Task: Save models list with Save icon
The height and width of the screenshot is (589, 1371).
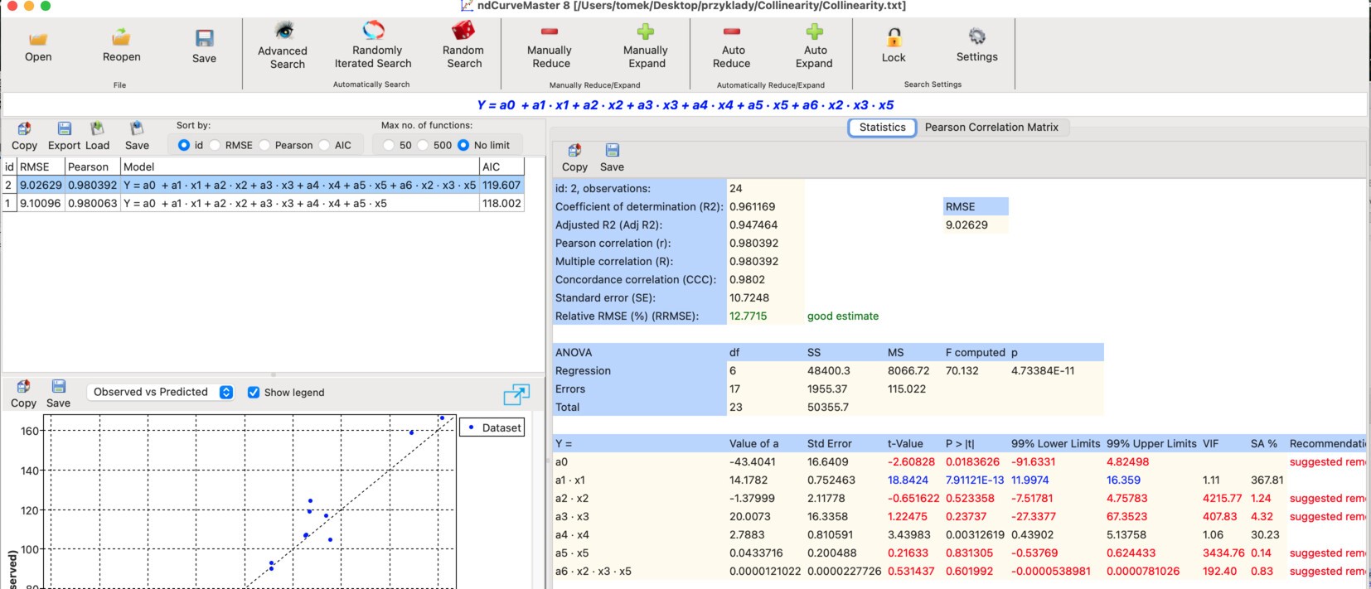Action: click(x=137, y=128)
